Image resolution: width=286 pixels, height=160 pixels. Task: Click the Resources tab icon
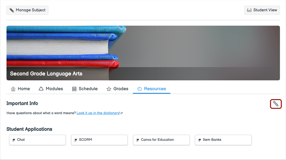click(140, 89)
